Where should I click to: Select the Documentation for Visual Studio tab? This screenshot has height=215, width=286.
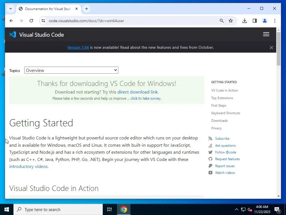48,9
